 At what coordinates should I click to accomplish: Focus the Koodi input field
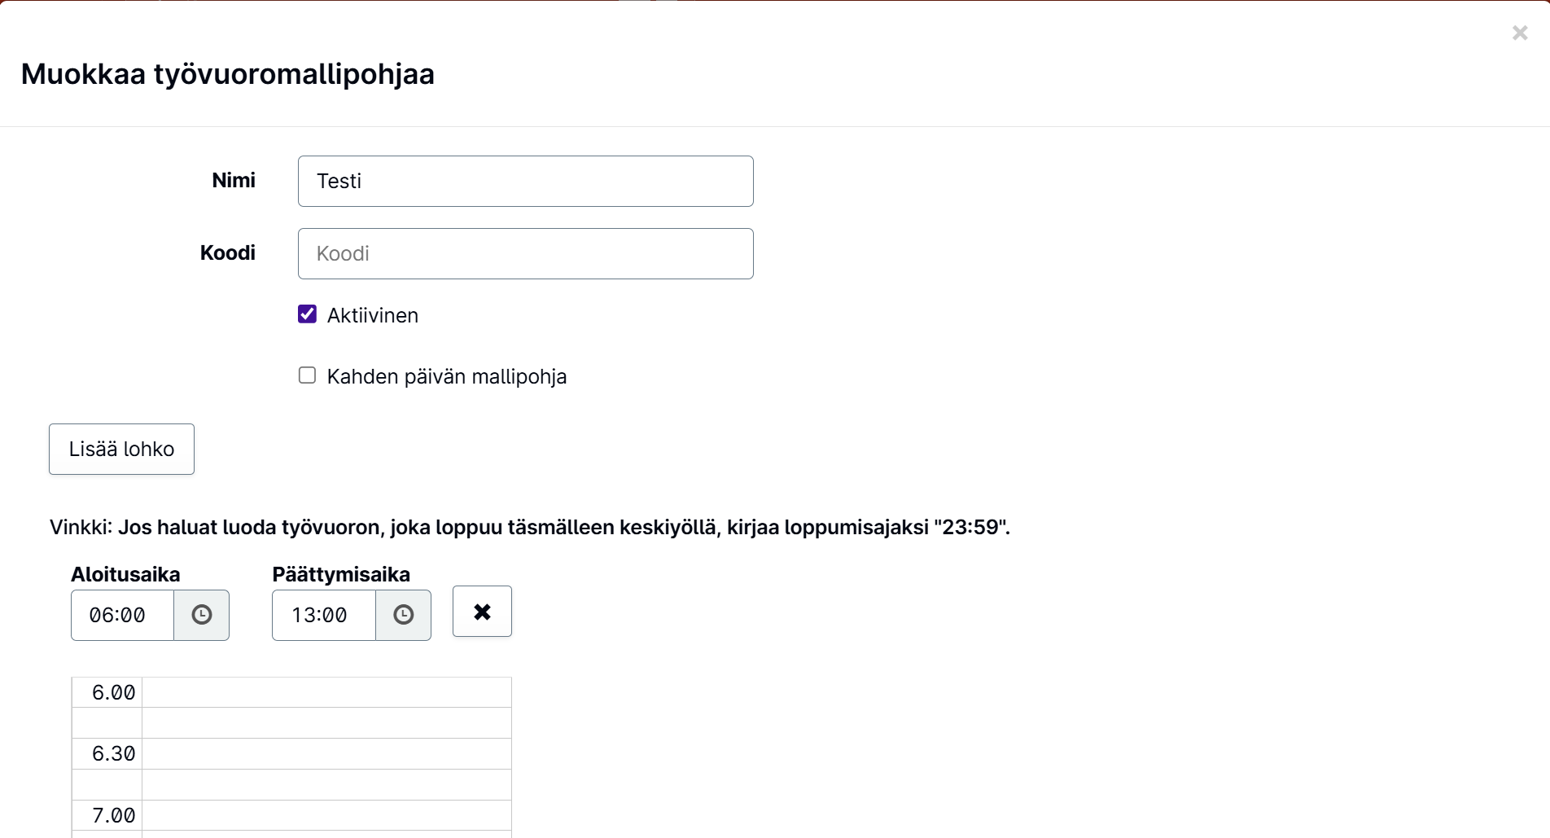(525, 253)
